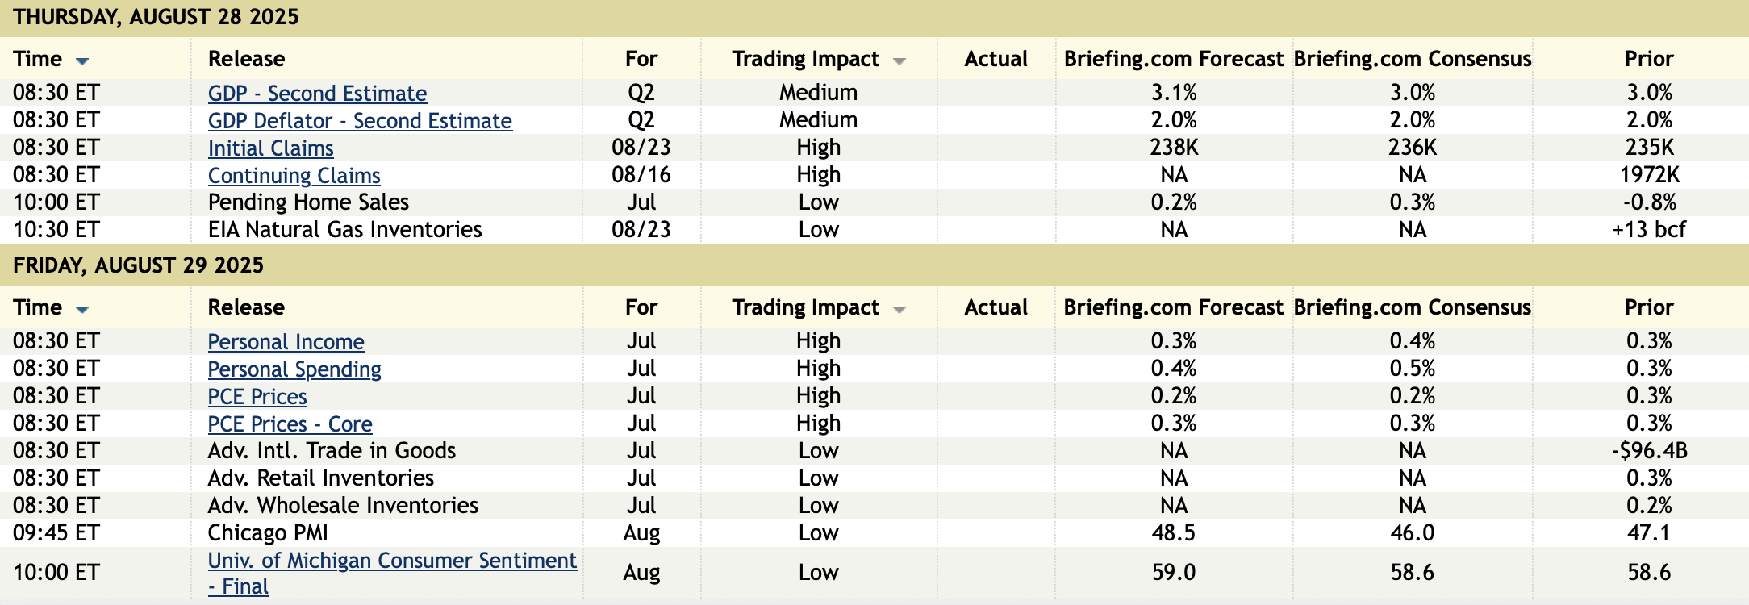
Task: Open the PCE Prices - Core link
Action: click(290, 424)
